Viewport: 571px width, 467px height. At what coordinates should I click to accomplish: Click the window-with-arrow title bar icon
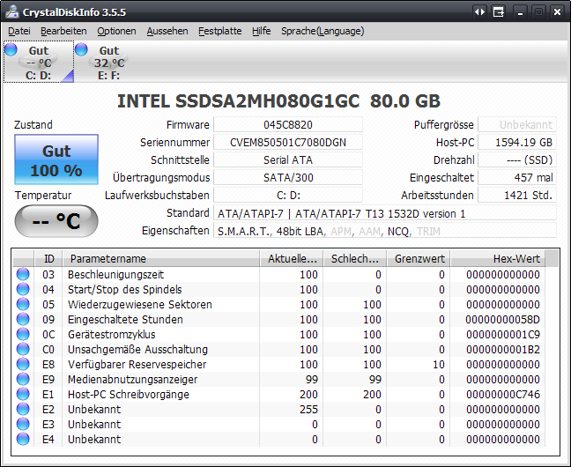[x=499, y=12]
